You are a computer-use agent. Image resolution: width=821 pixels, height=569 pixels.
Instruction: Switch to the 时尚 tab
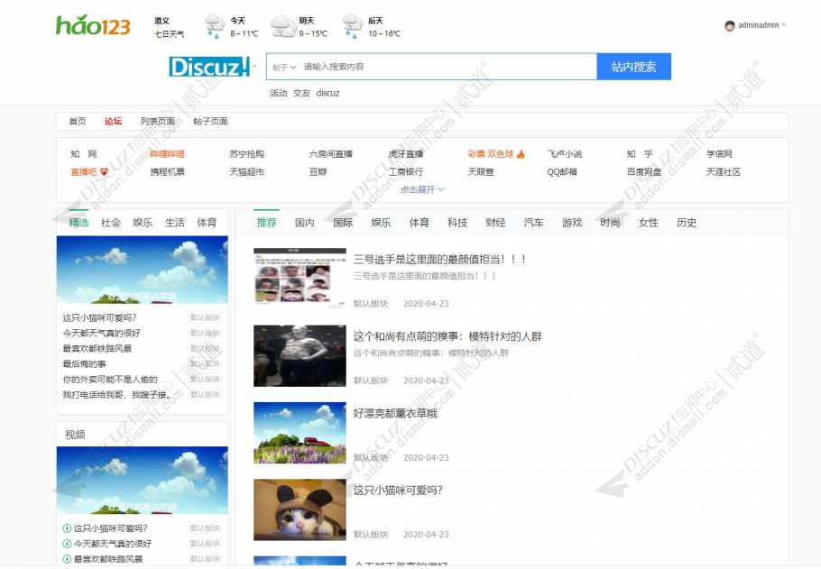610,223
